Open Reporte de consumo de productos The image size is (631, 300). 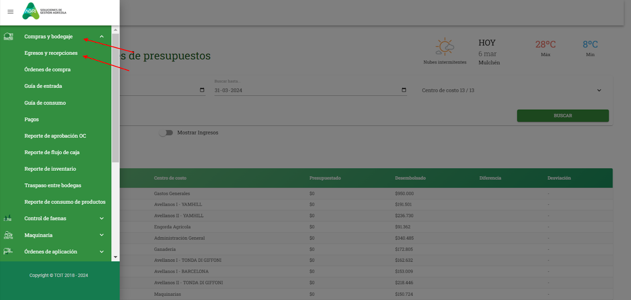[x=65, y=202]
